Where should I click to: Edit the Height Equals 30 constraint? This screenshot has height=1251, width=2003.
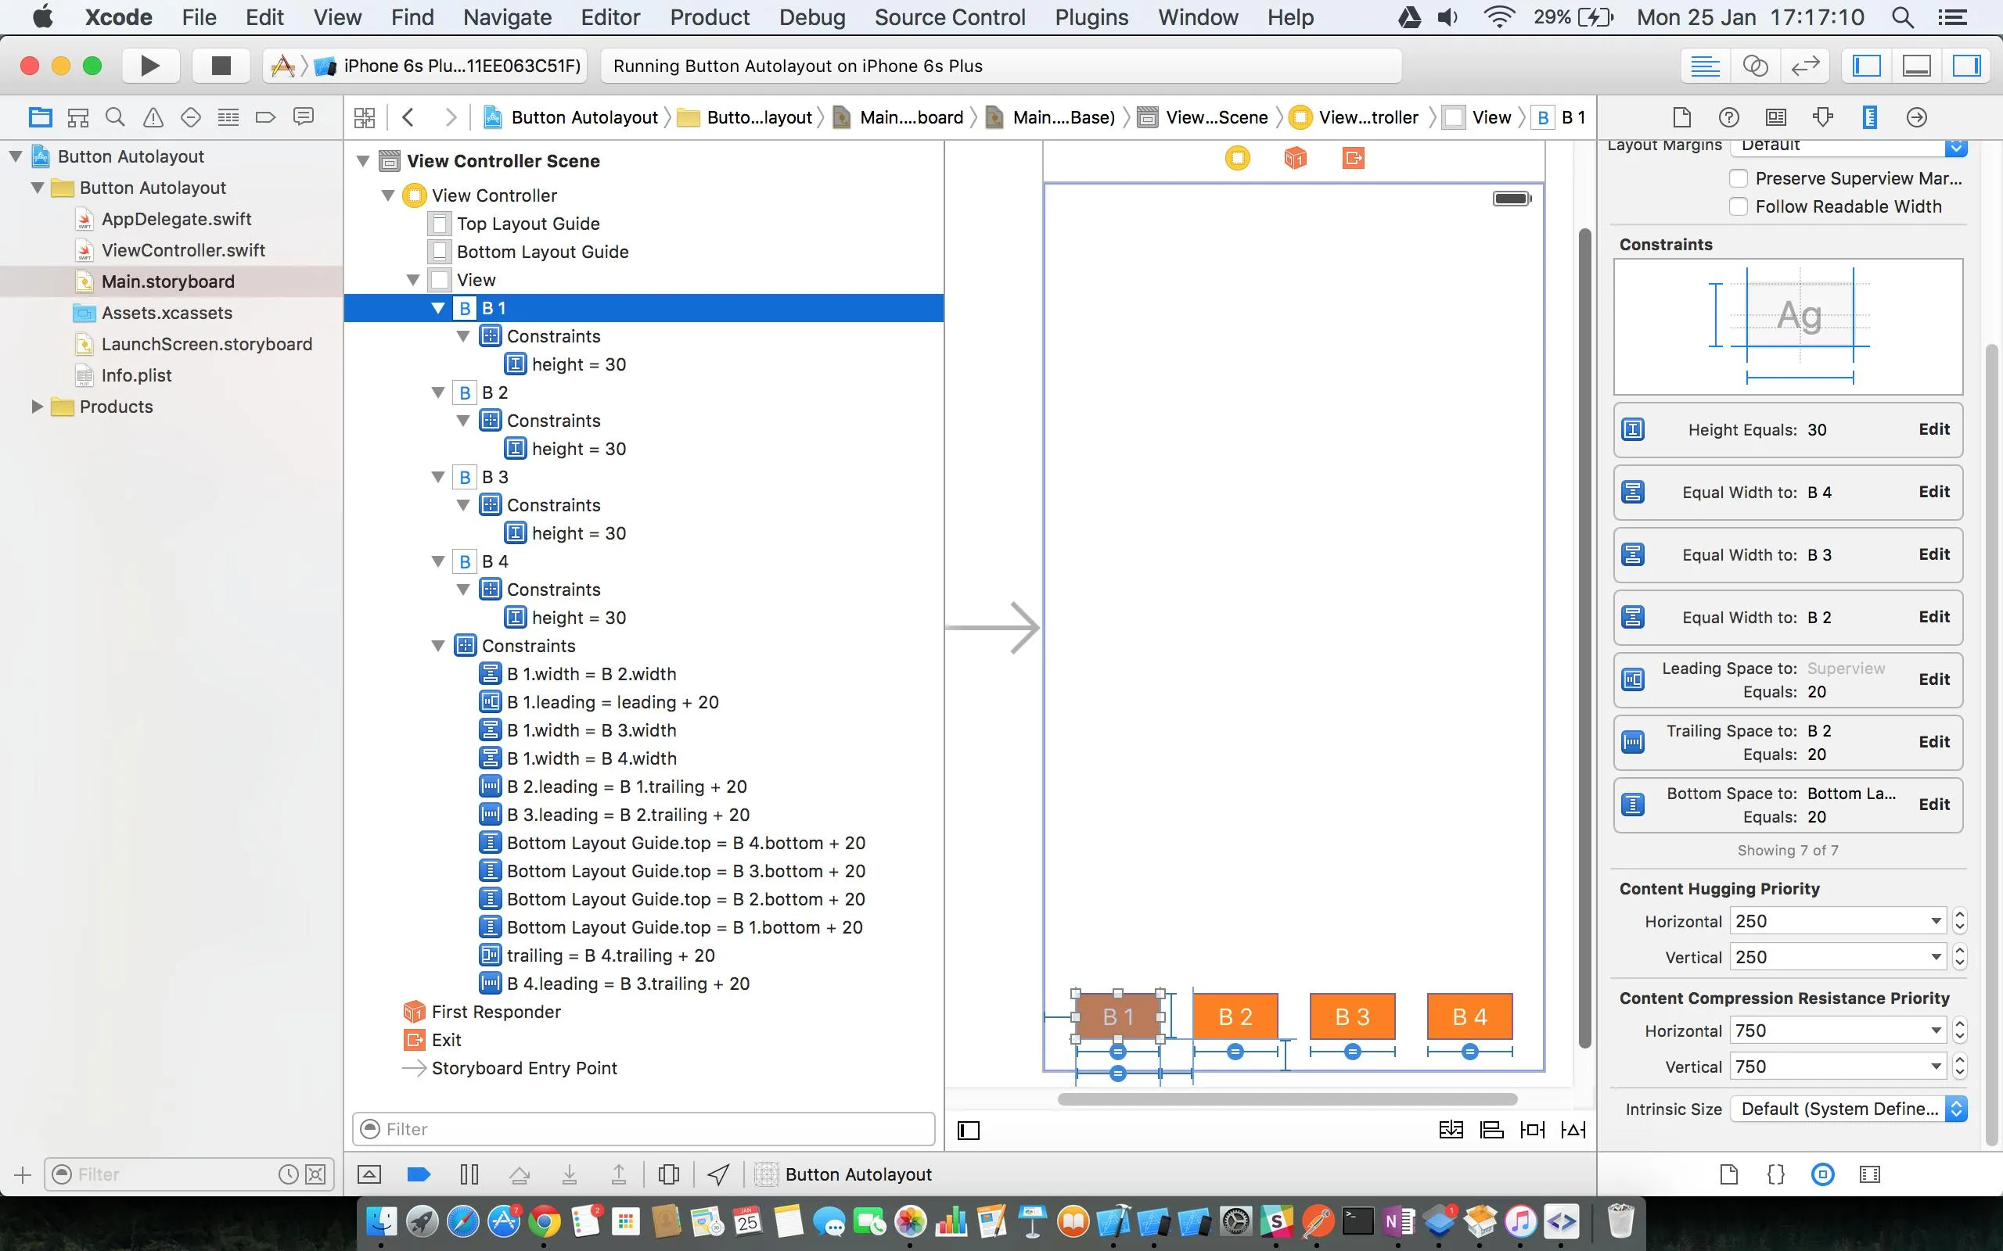pyautogui.click(x=1933, y=429)
